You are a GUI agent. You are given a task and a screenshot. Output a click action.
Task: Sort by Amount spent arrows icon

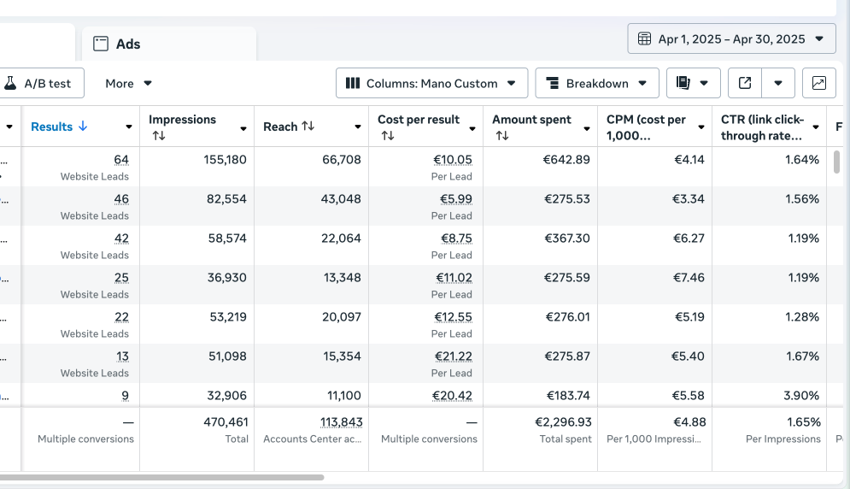click(x=501, y=136)
